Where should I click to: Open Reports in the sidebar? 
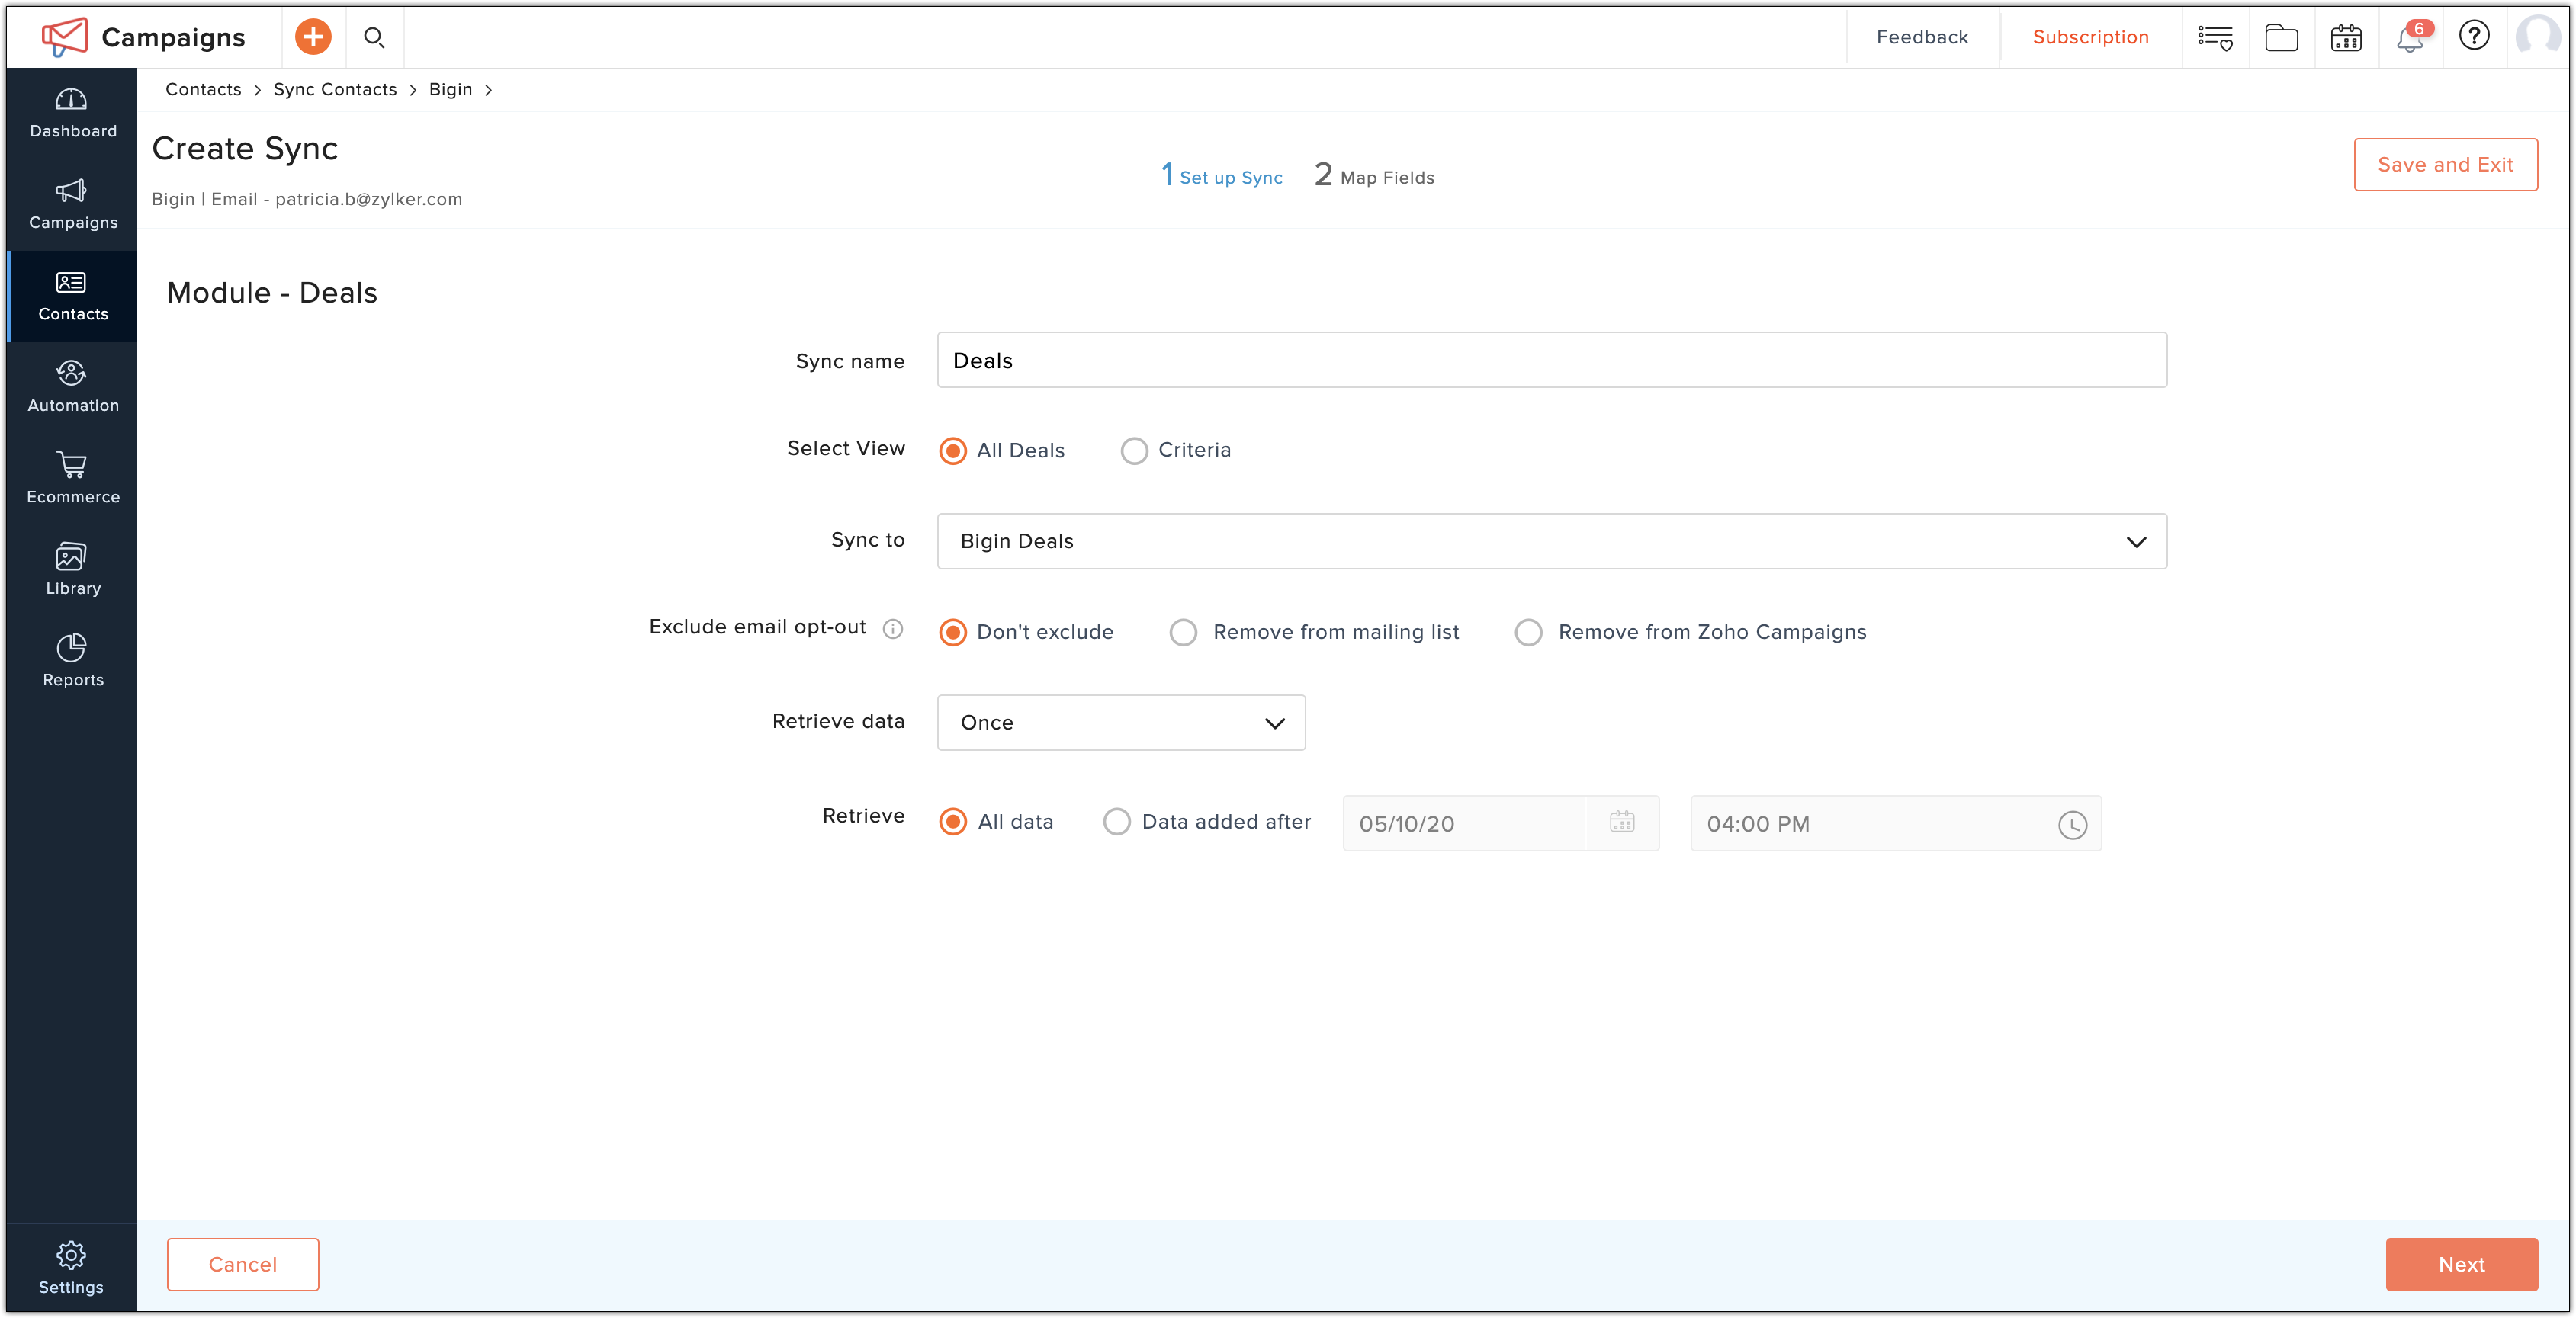(x=72, y=660)
